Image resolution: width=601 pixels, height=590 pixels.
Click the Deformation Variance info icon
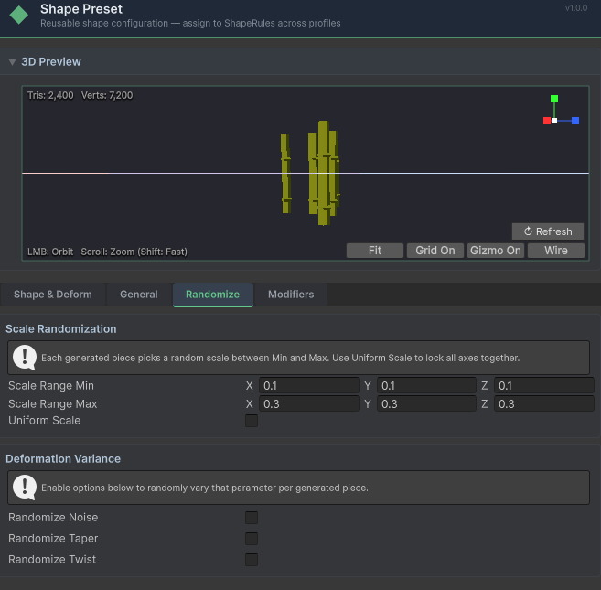pos(25,487)
